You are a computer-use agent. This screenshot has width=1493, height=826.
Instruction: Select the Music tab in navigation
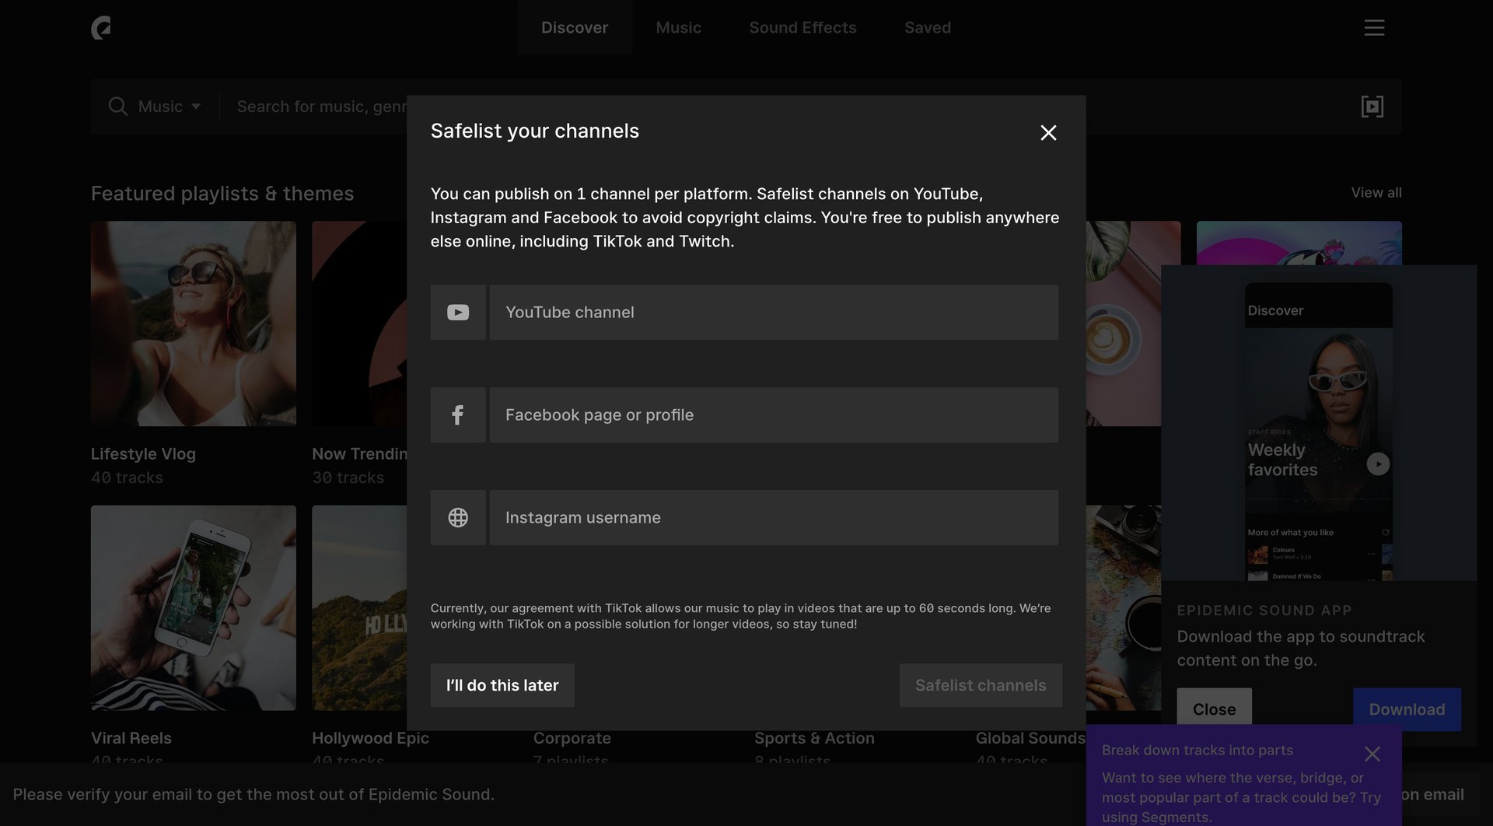[x=678, y=27]
